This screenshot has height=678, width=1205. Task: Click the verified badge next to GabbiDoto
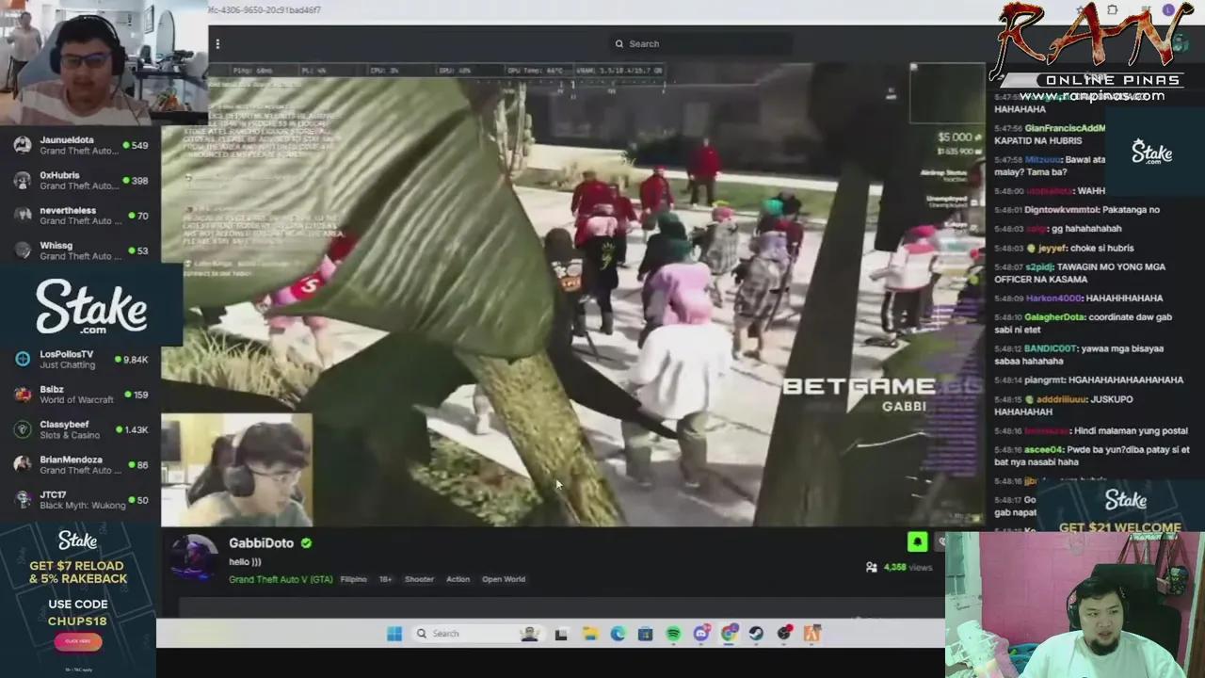click(x=306, y=543)
